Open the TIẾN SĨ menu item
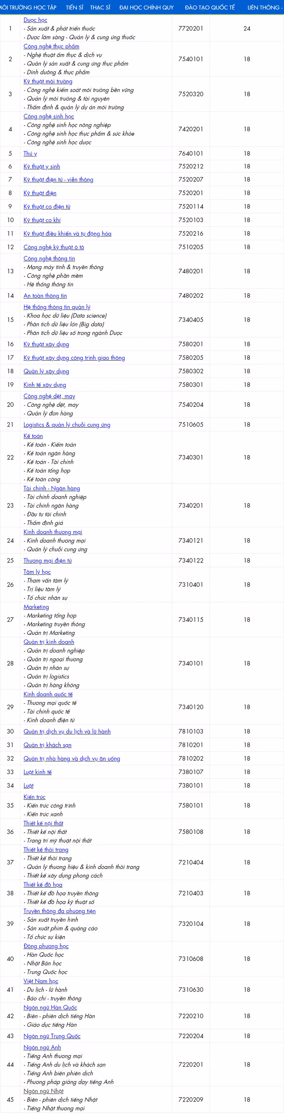Image resolution: width=284 pixels, height=1115 pixels. click(74, 7)
